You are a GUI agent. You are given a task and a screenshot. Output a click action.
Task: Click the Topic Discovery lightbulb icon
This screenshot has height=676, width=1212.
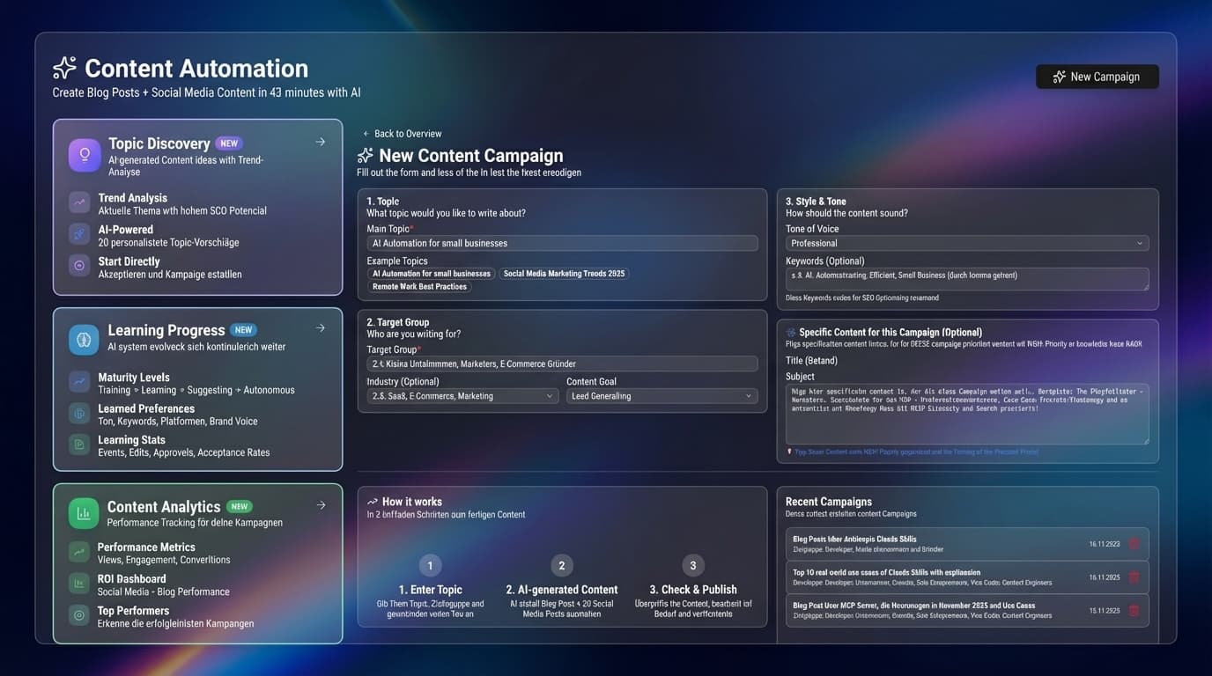pos(83,153)
